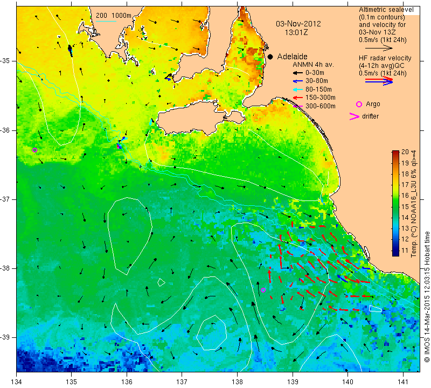Image resolution: width=431 pixels, height=388 pixels.
Task: Click the -36 latitude axis label
Action: 5,130
